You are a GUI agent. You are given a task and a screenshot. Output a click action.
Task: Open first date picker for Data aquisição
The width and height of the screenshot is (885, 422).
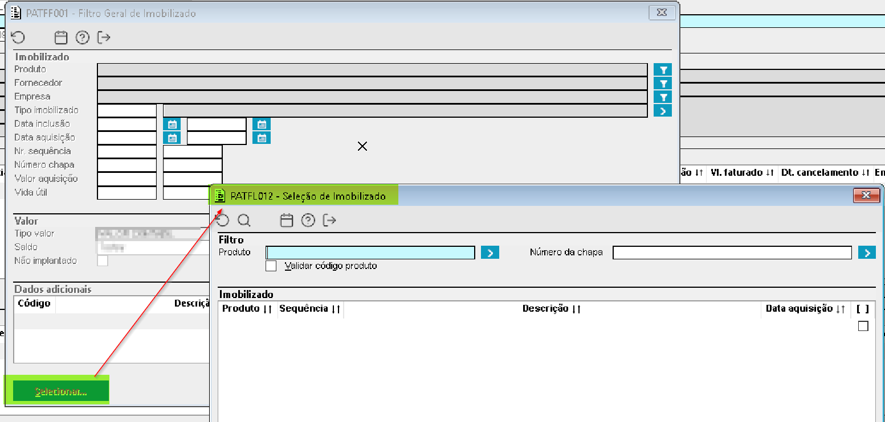point(172,138)
